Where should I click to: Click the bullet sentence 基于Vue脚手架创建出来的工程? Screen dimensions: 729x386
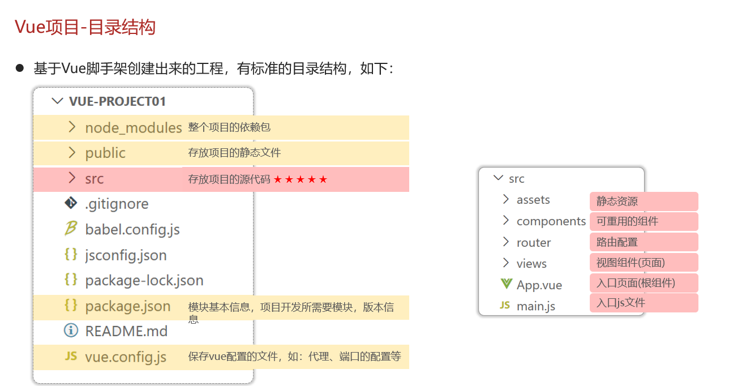[213, 68]
